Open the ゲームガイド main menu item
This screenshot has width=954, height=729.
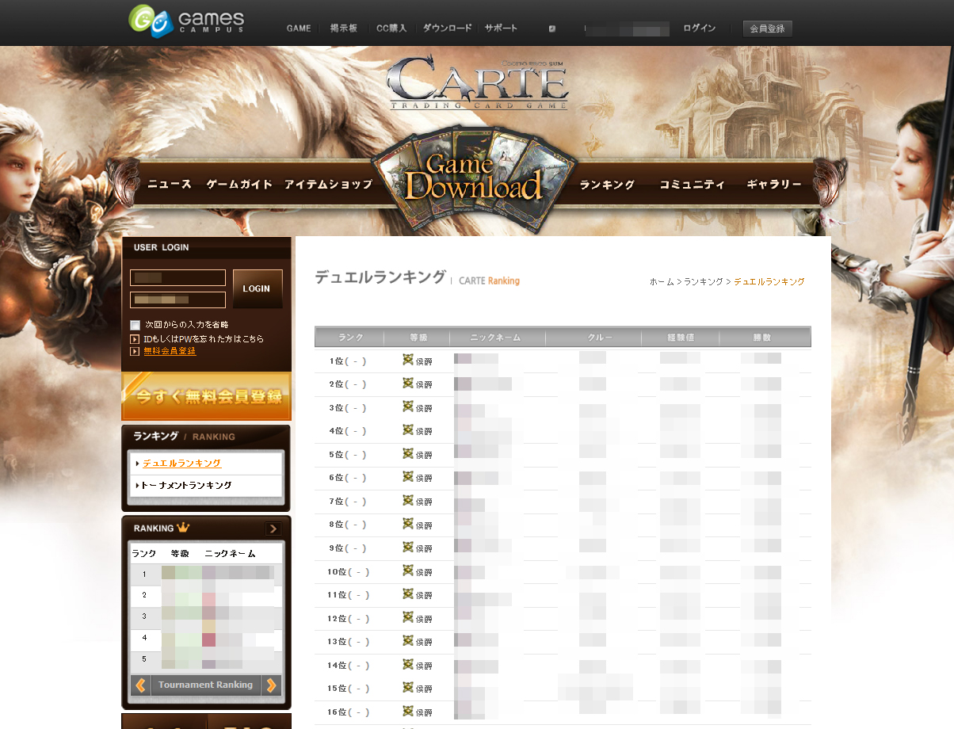coord(239,184)
